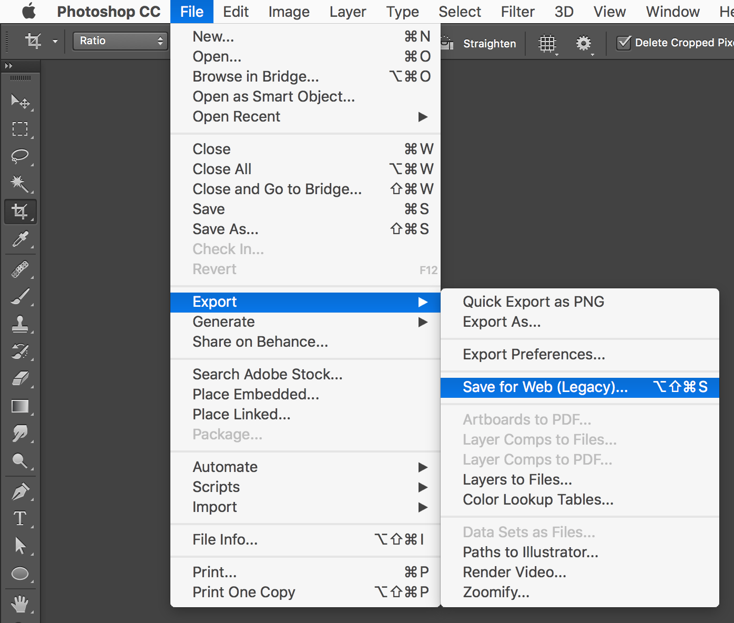This screenshot has height=623, width=734.
Task: Expand the collapsed tools panel arrows
Action: coord(8,66)
